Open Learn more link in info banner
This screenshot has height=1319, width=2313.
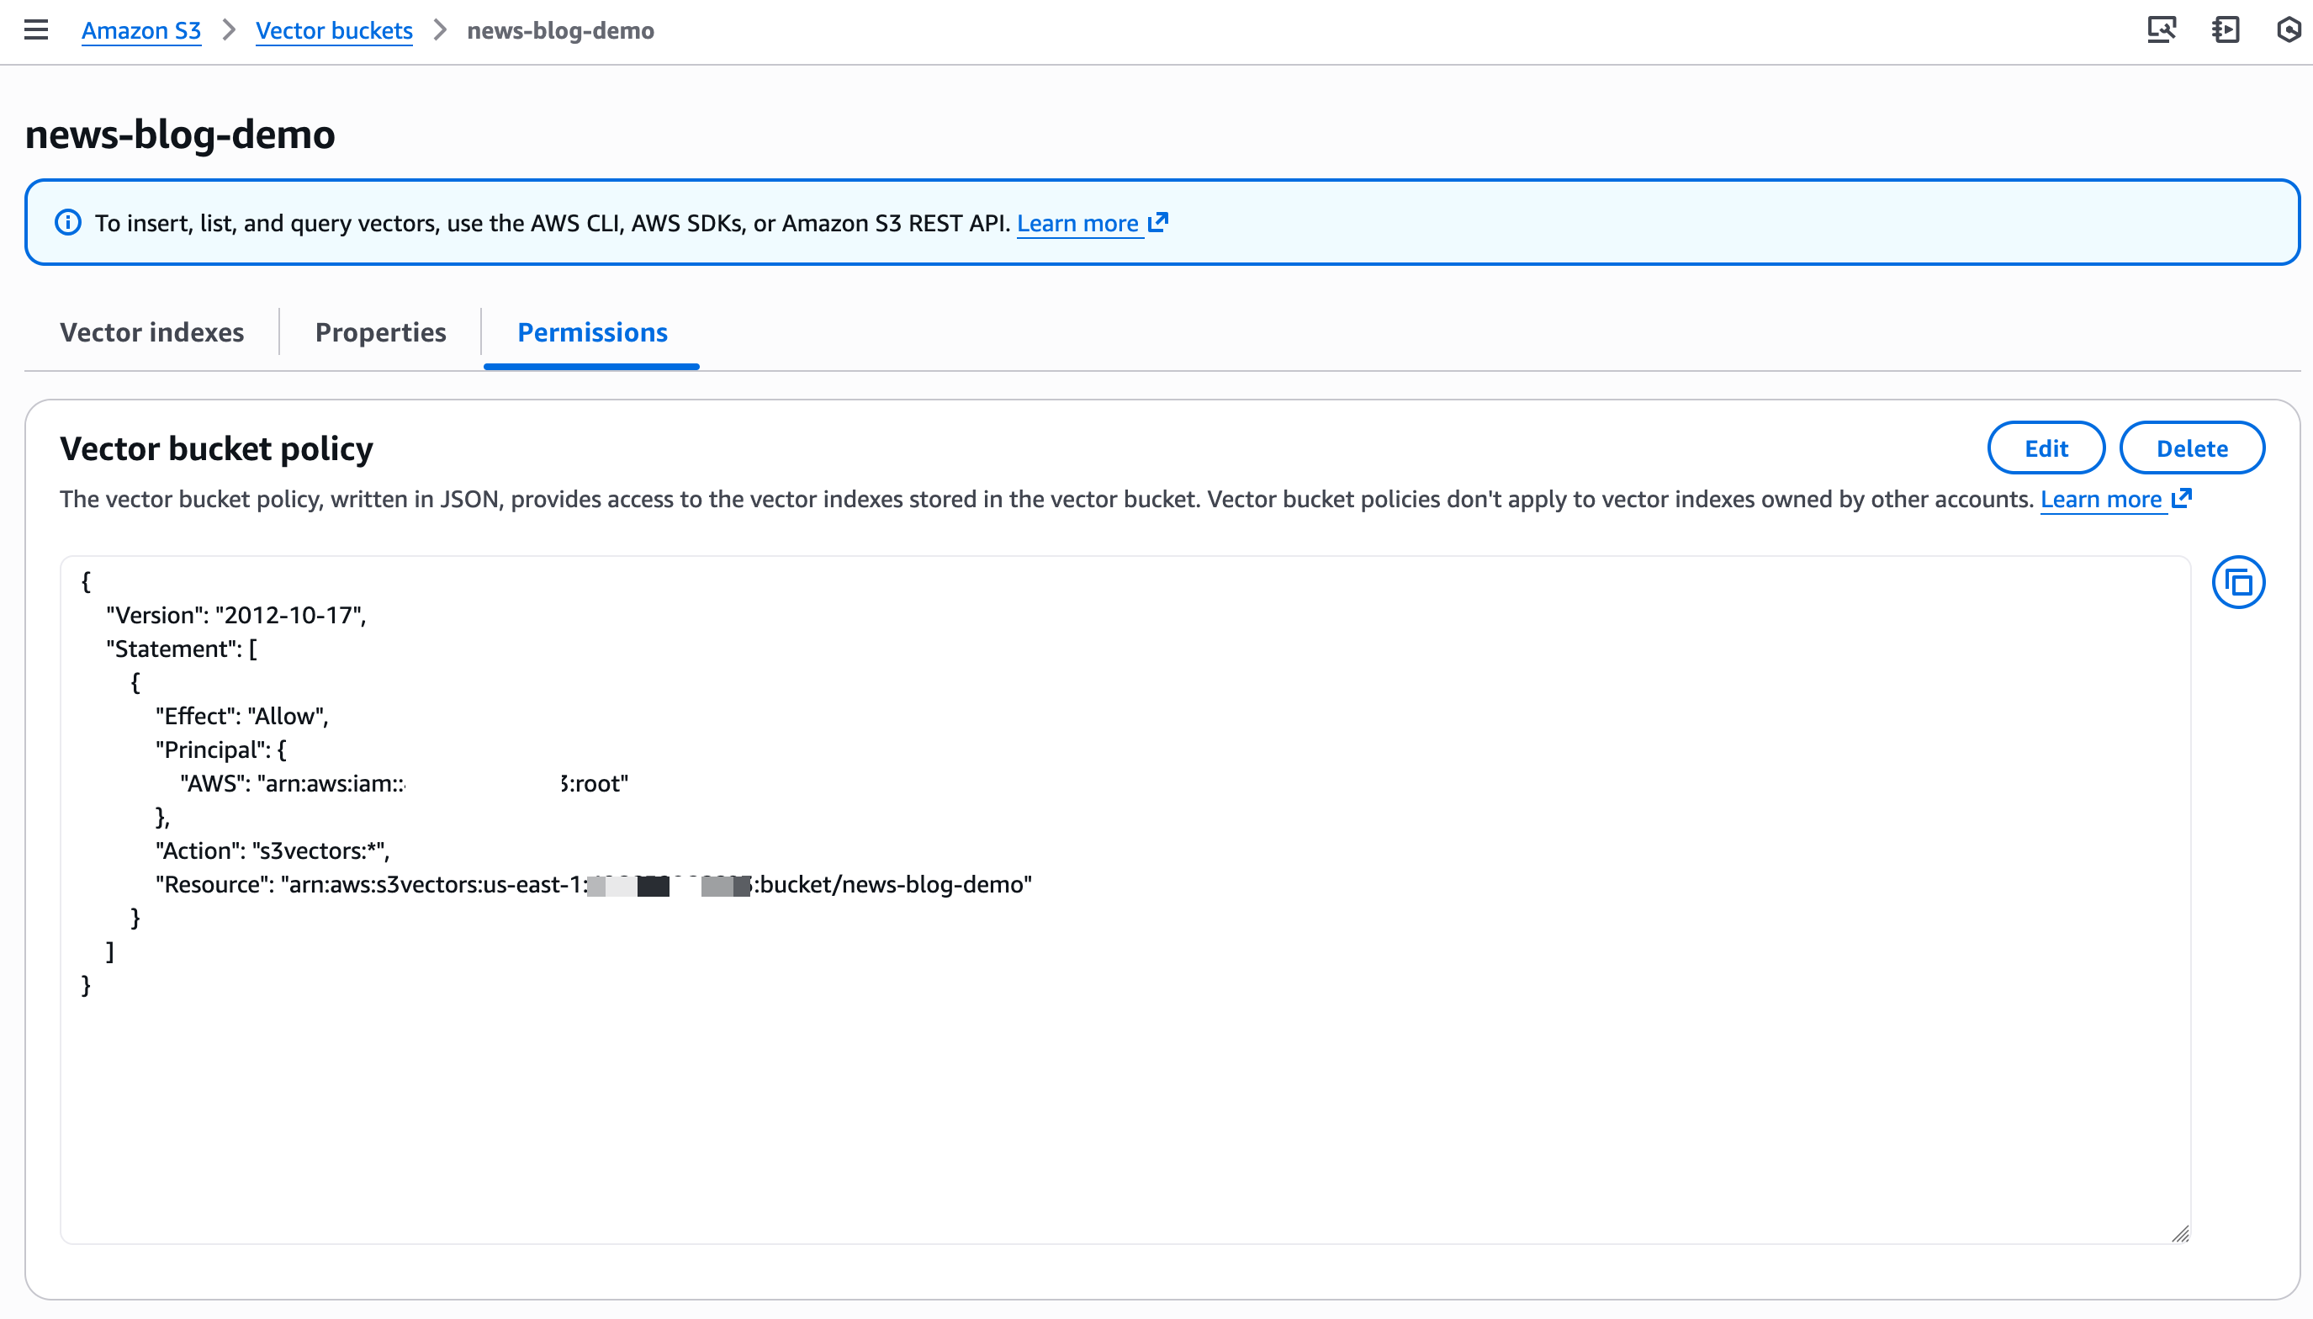click(1077, 224)
